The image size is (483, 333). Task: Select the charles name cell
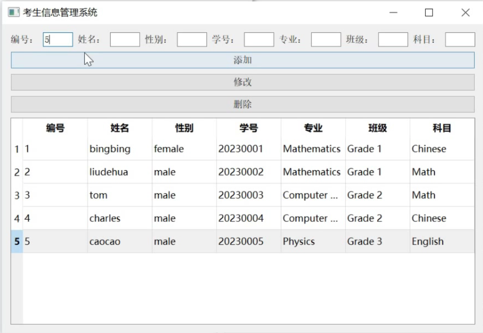click(x=120, y=218)
